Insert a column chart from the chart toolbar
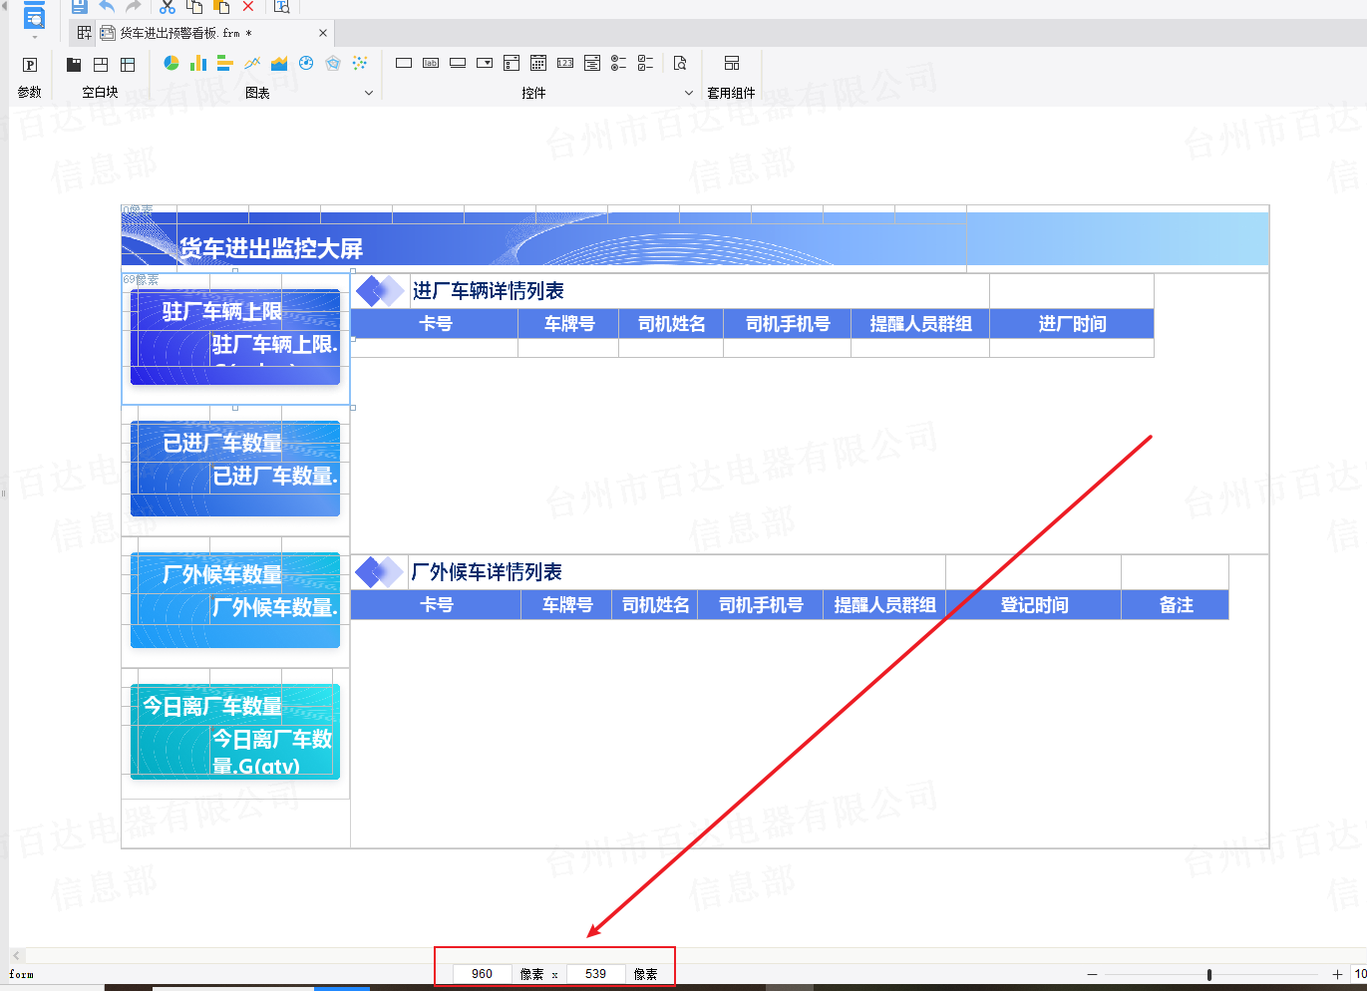Screen dimensions: 1367x991 point(198,63)
